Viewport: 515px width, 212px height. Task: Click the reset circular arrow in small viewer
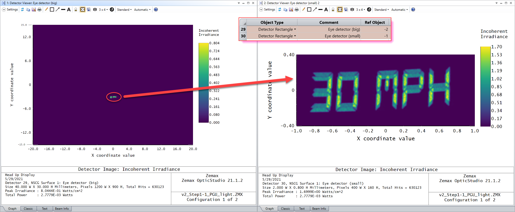[x=369, y=9]
